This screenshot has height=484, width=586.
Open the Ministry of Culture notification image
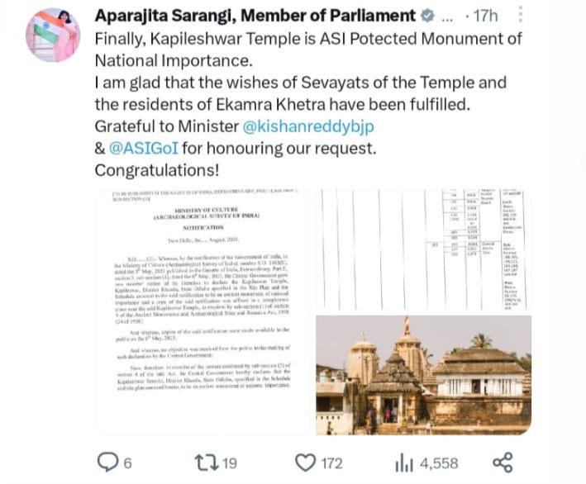[x=201, y=311]
